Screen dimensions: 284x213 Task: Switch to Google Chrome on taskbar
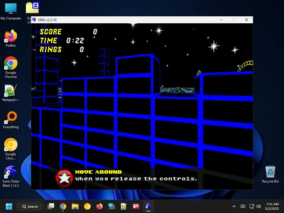63,206
